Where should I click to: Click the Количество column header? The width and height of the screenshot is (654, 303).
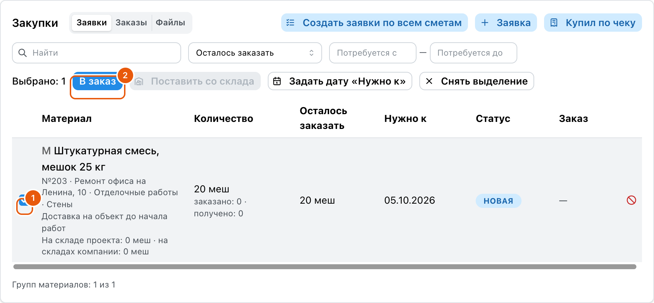coord(223,119)
